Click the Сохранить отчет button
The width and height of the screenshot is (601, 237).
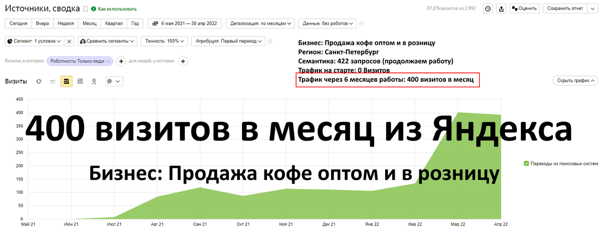tap(565, 8)
